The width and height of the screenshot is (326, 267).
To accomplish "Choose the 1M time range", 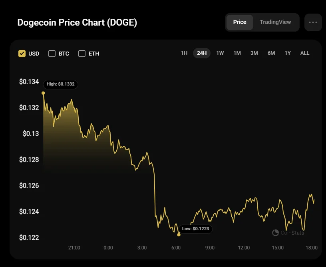I will [x=237, y=53].
